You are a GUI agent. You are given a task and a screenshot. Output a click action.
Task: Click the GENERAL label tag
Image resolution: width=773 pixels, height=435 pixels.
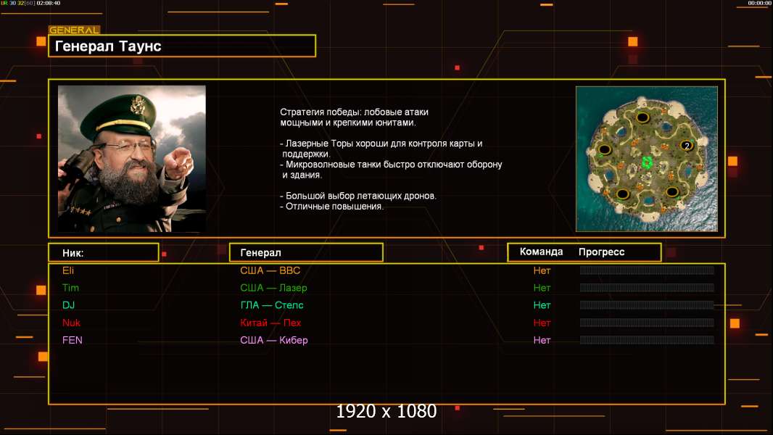(75, 30)
